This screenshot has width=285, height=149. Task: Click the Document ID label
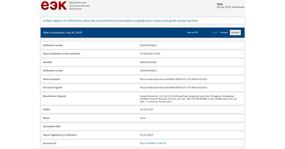[49, 143]
